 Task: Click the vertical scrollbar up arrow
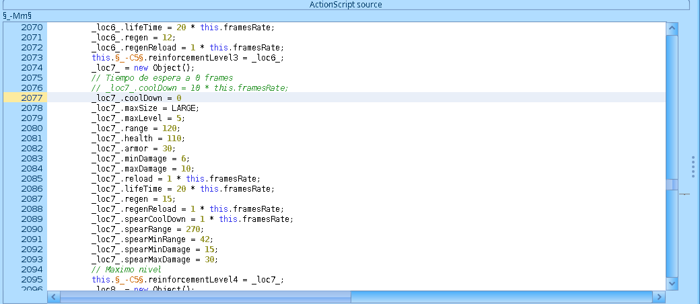(x=671, y=28)
